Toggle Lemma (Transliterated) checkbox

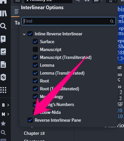[35, 73]
